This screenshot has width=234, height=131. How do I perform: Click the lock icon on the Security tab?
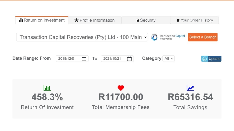pyautogui.click(x=138, y=20)
